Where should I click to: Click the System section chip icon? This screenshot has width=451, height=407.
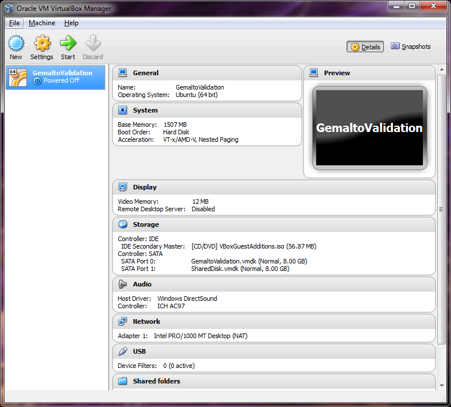click(x=123, y=110)
